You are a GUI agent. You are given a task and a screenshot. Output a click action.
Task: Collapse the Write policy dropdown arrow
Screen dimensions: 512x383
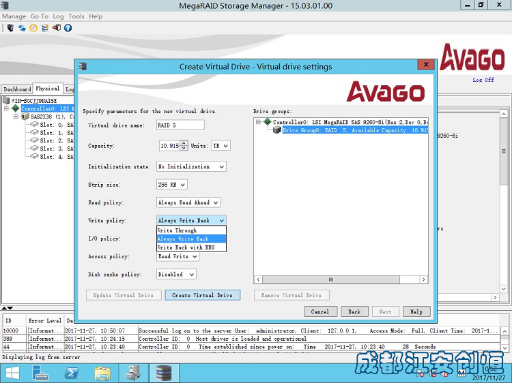[221, 220]
